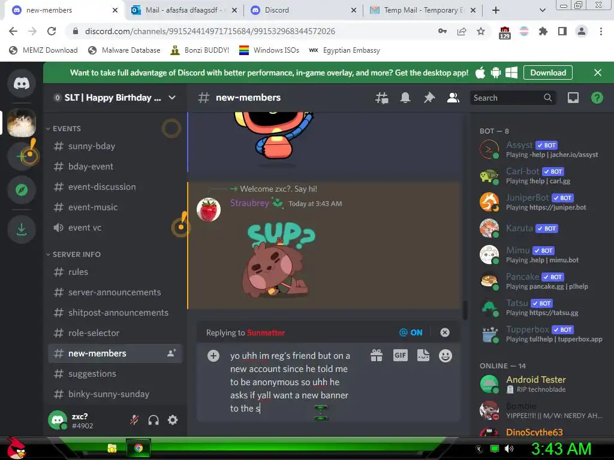Open a new browser tab
Viewport: 614px width, 460px height.
click(x=496, y=10)
